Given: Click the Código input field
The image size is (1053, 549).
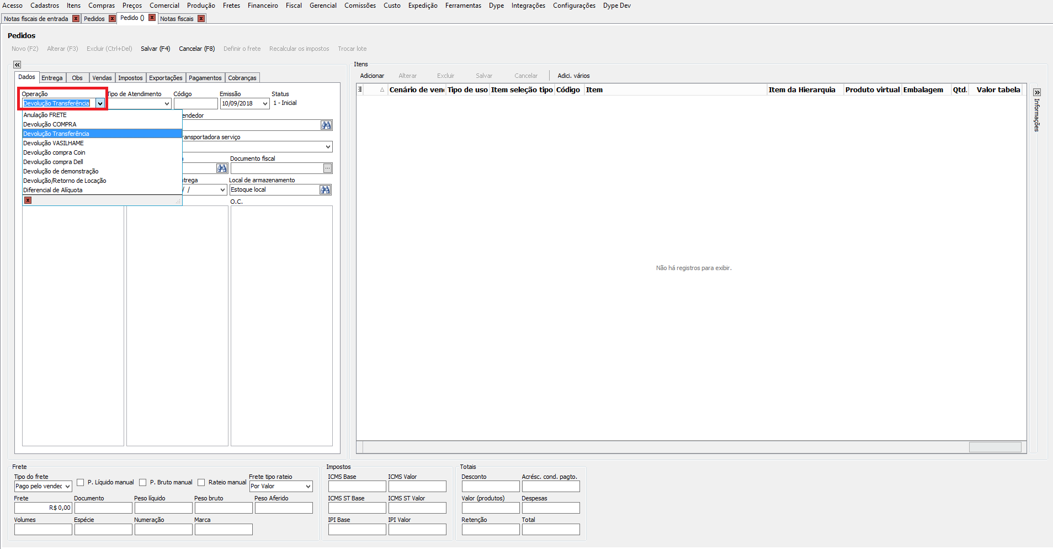Looking at the screenshot, I should pos(196,104).
